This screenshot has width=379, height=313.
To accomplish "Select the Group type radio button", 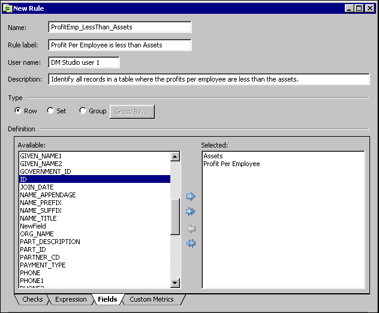I will (x=83, y=111).
